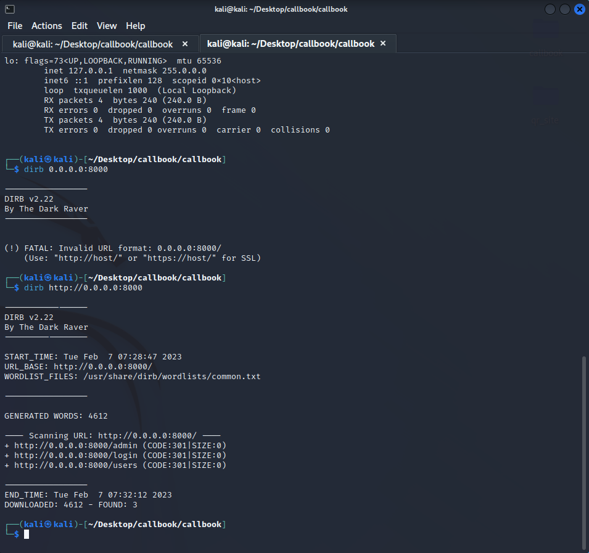Open the Help menu
The image size is (589, 553).
point(135,26)
